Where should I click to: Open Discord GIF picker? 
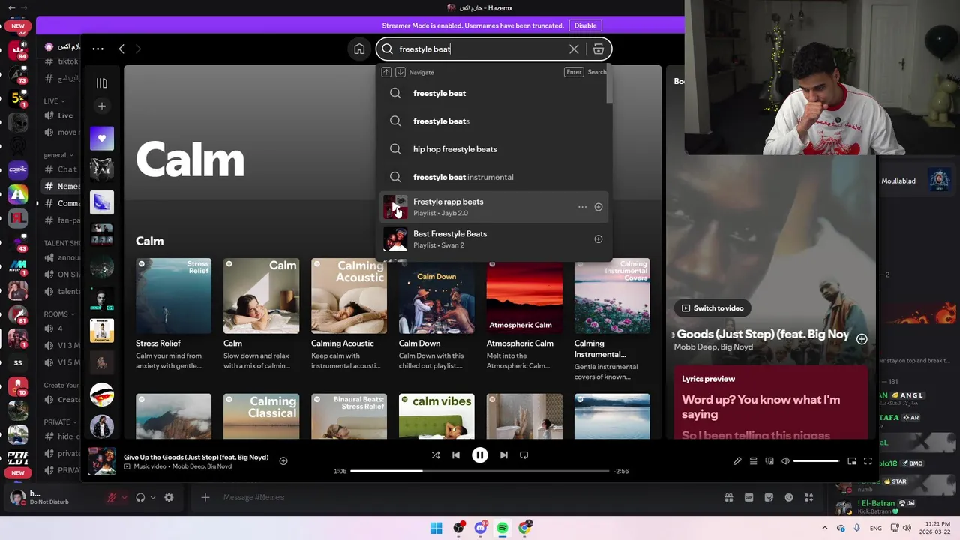coord(748,497)
